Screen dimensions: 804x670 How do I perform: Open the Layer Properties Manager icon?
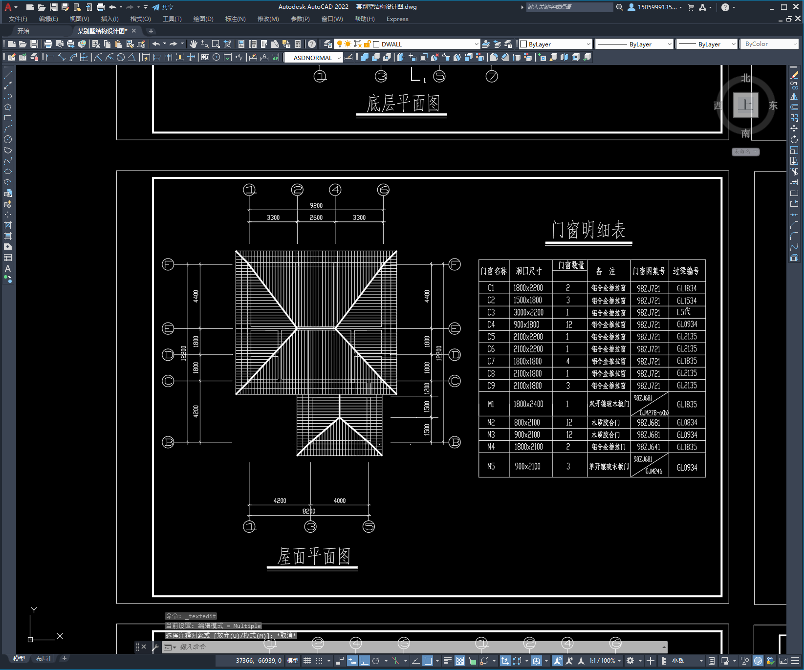(x=327, y=44)
